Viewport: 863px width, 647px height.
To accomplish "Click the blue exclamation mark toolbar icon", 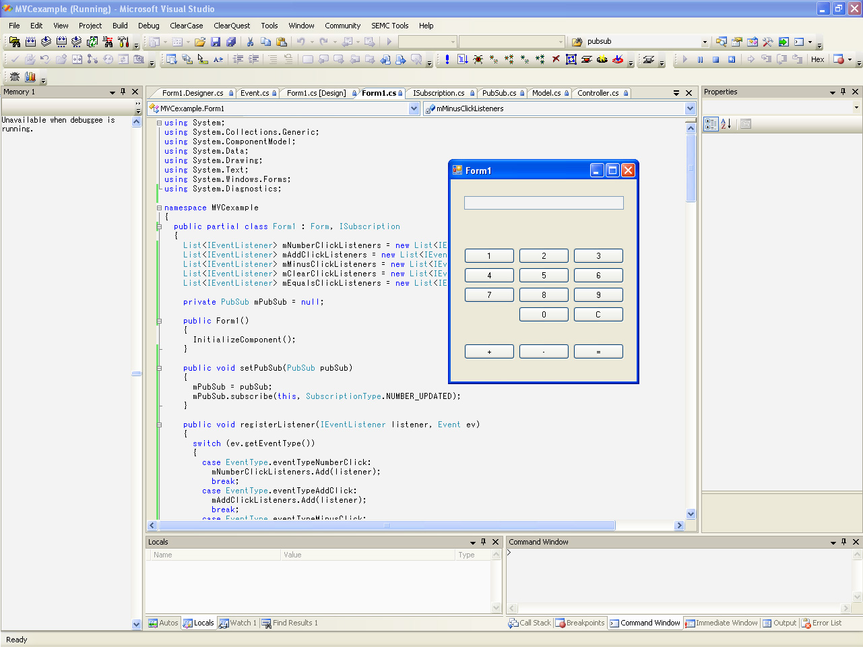I will pyautogui.click(x=447, y=59).
